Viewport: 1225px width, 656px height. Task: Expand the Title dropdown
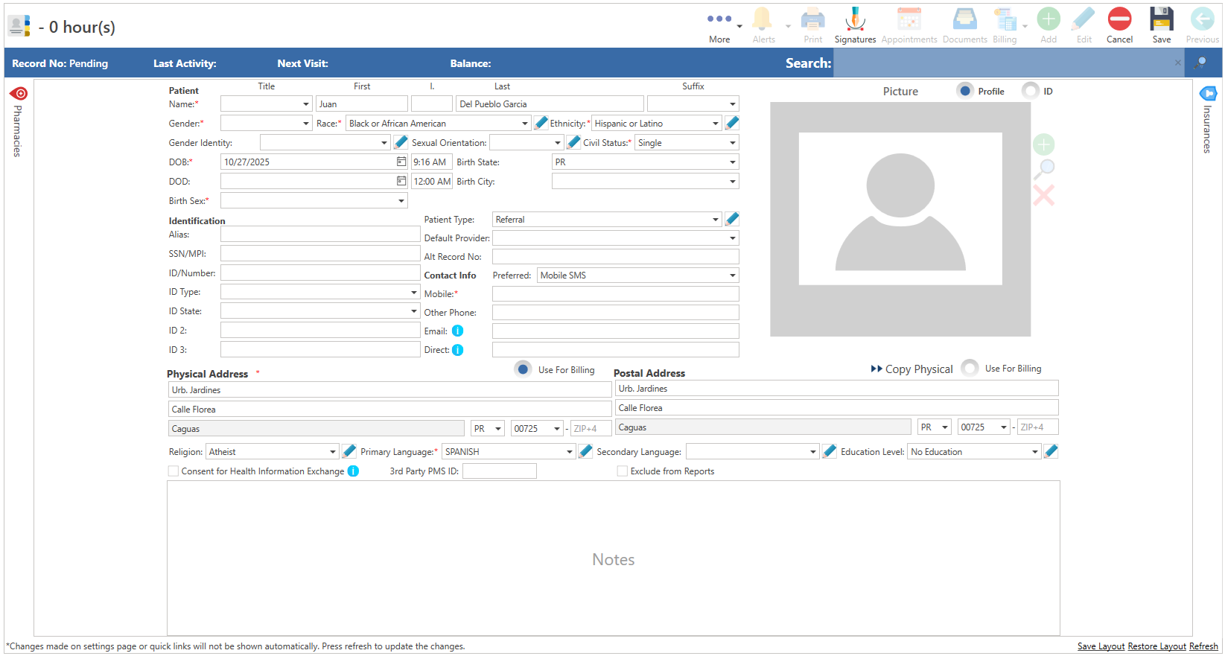point(266,104)
